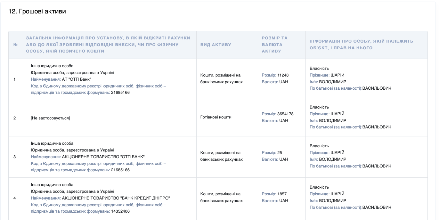Select the name АТ "ОТП Банк" in row 1
This screenshot has height=220, width=439.
point(77,79)
